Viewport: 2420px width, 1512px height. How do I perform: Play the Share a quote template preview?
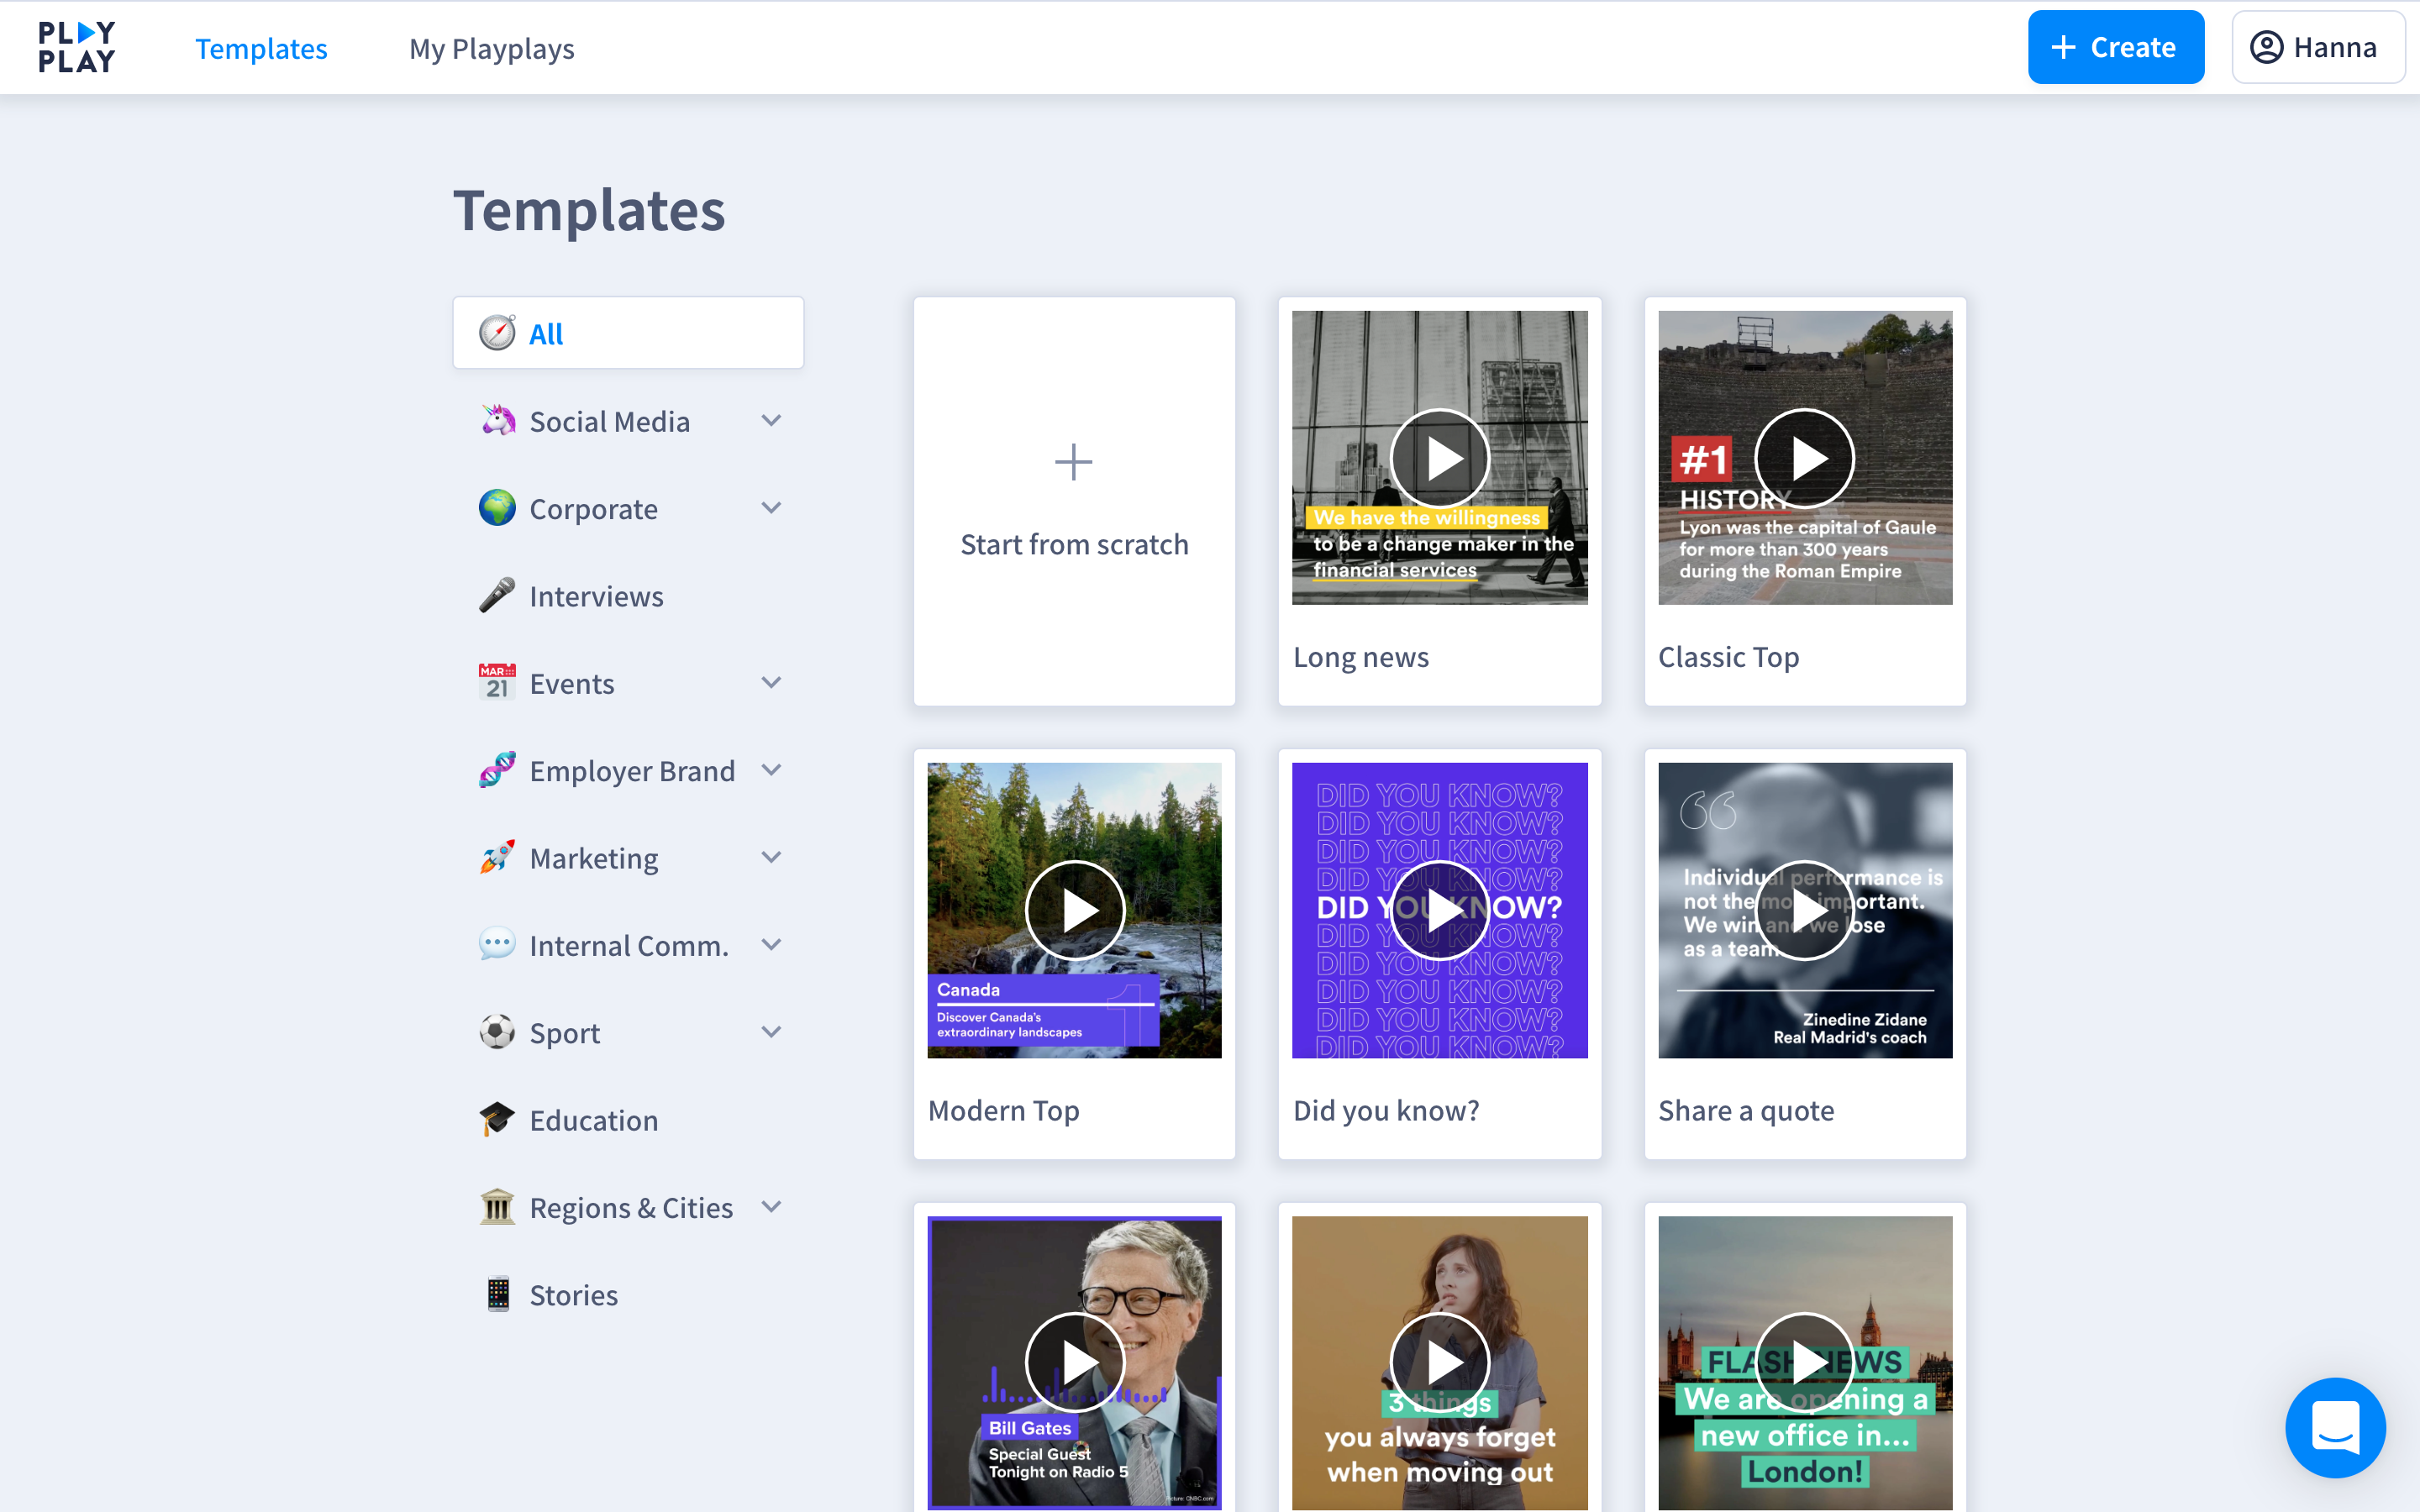tap(1805, 910)
